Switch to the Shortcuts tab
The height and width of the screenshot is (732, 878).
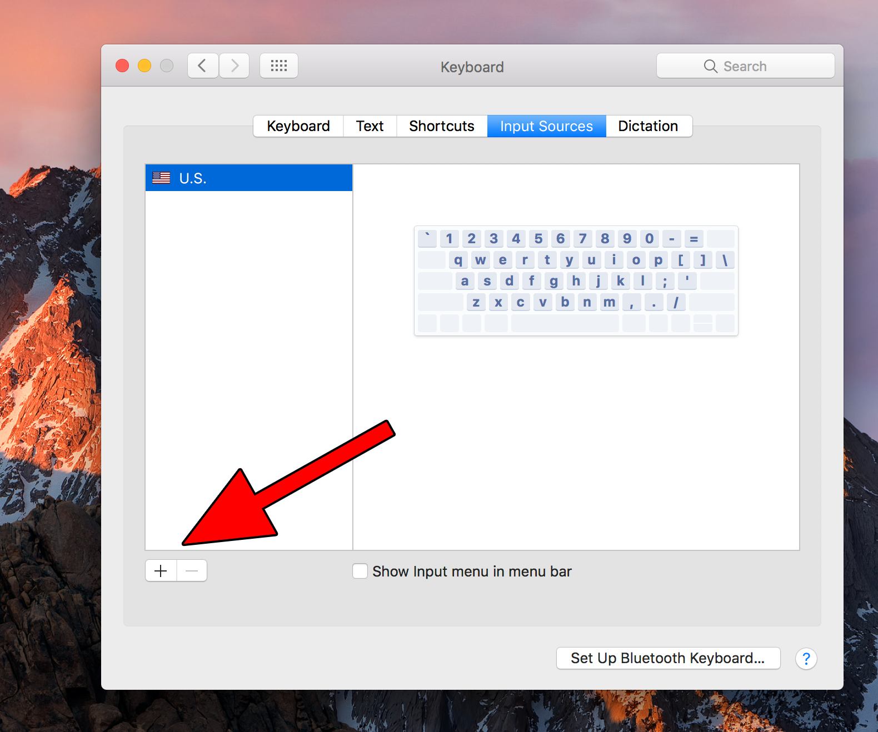point(442,126)
